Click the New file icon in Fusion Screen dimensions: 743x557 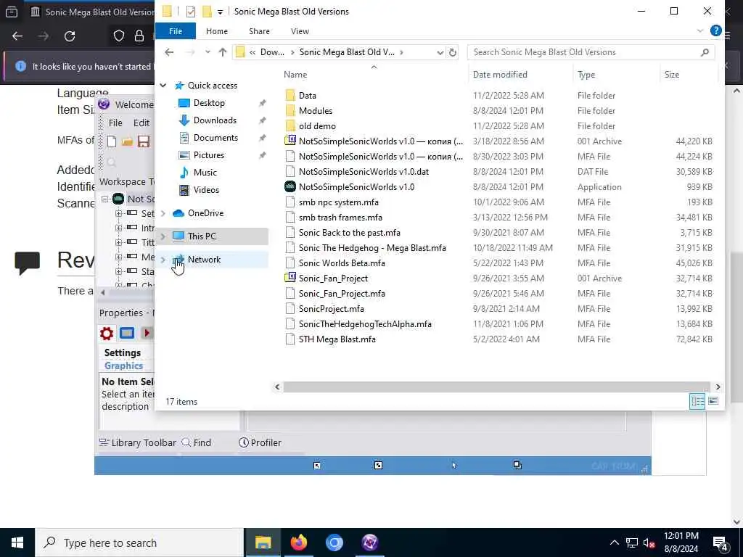coord(111,141)
